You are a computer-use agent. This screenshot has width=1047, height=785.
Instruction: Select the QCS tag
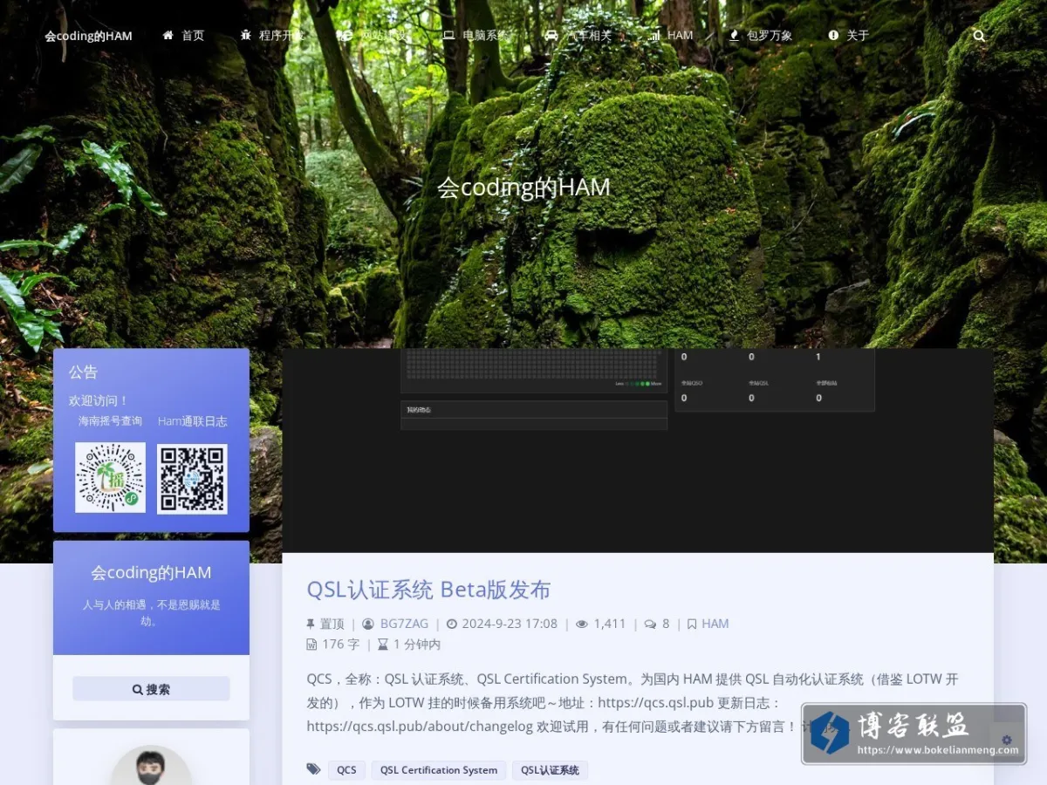[x=346, y=770]
